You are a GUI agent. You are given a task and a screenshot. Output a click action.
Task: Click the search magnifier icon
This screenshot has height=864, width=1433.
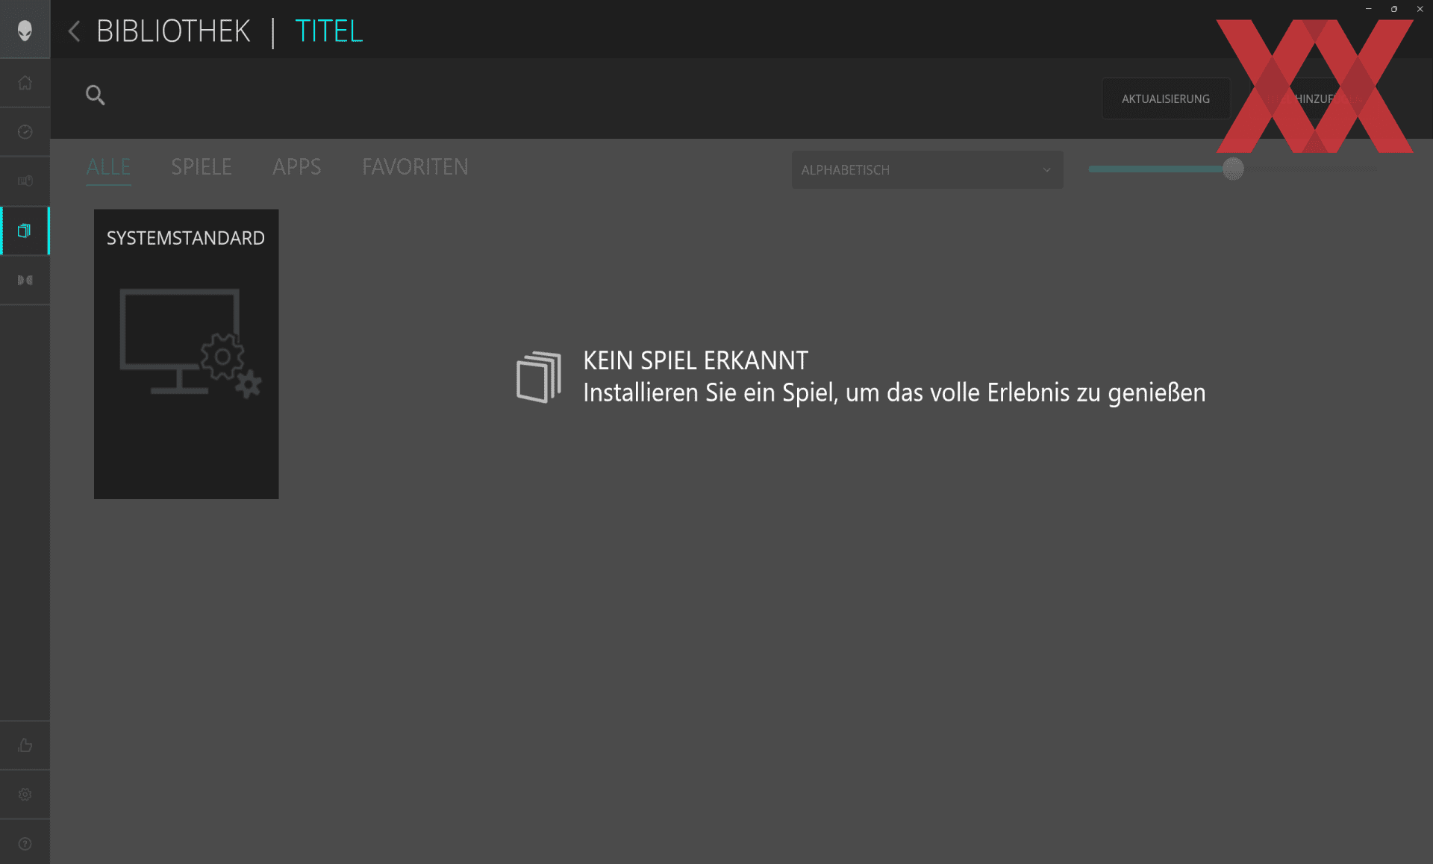tap(95, 95)
